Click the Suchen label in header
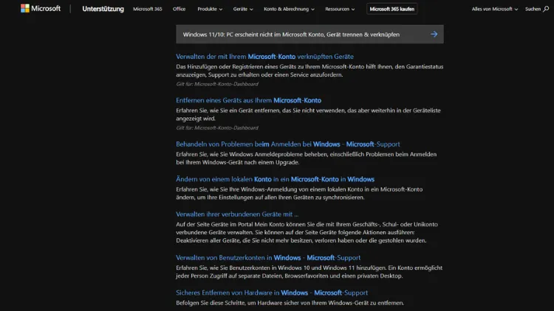The width and height of the screenshot is (554, 311). pyautogui.click(x=533, y=9)
